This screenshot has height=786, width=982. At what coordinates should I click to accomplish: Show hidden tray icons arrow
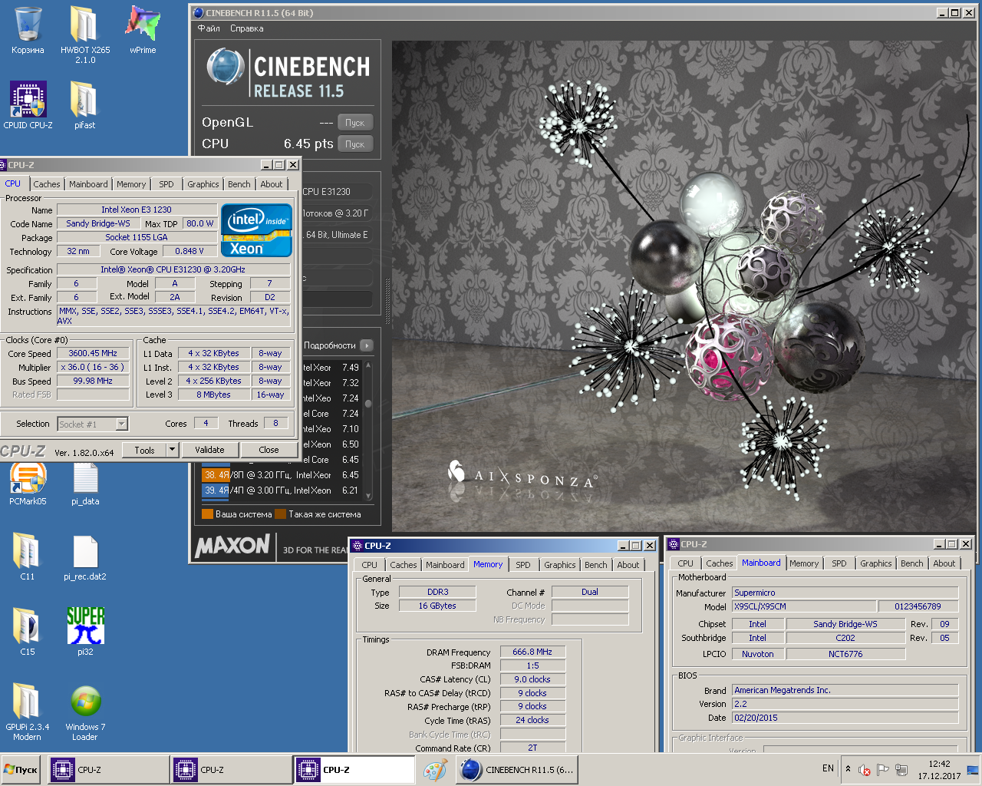coord(848,768)
